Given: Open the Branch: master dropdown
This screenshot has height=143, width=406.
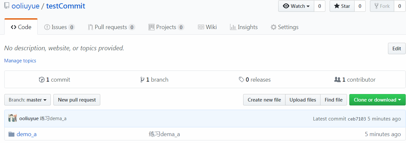Looking at the screenshot, I should pos(28,100).
